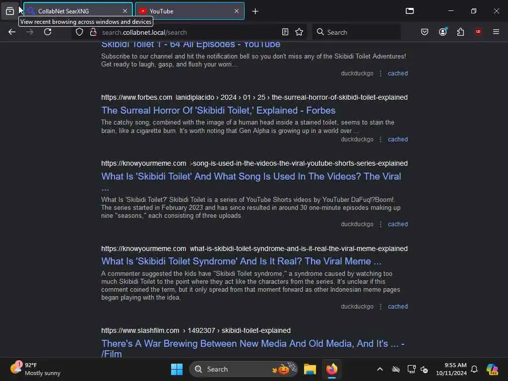Image resolution: width=508 pixels, height=381 pixels.
Task: Toggle reader view icon
Action: [x=285, y=32]
